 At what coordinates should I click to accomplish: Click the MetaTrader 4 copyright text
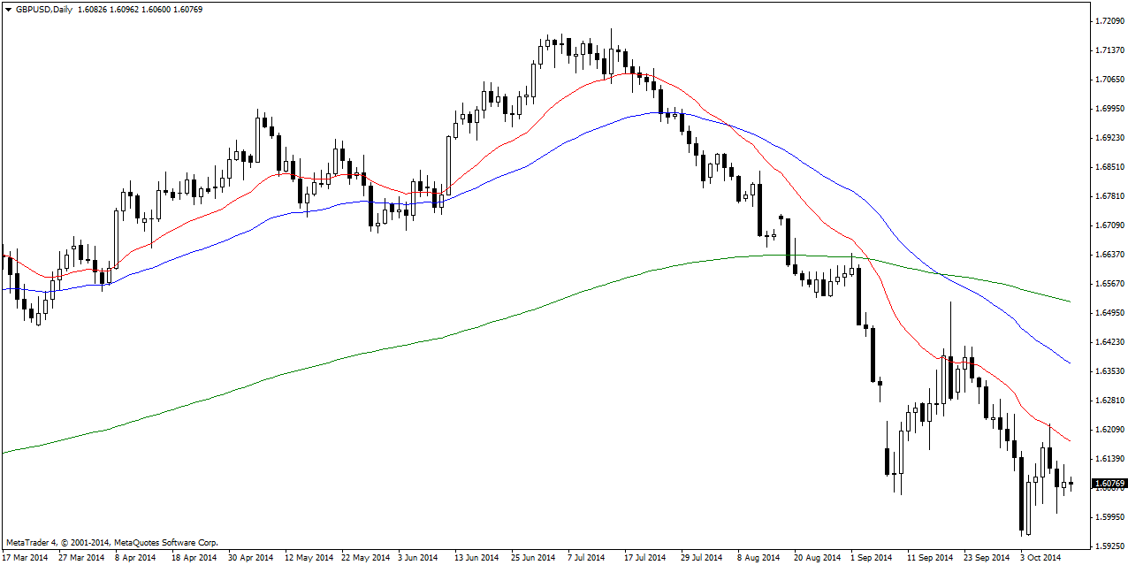pos(111,542)
